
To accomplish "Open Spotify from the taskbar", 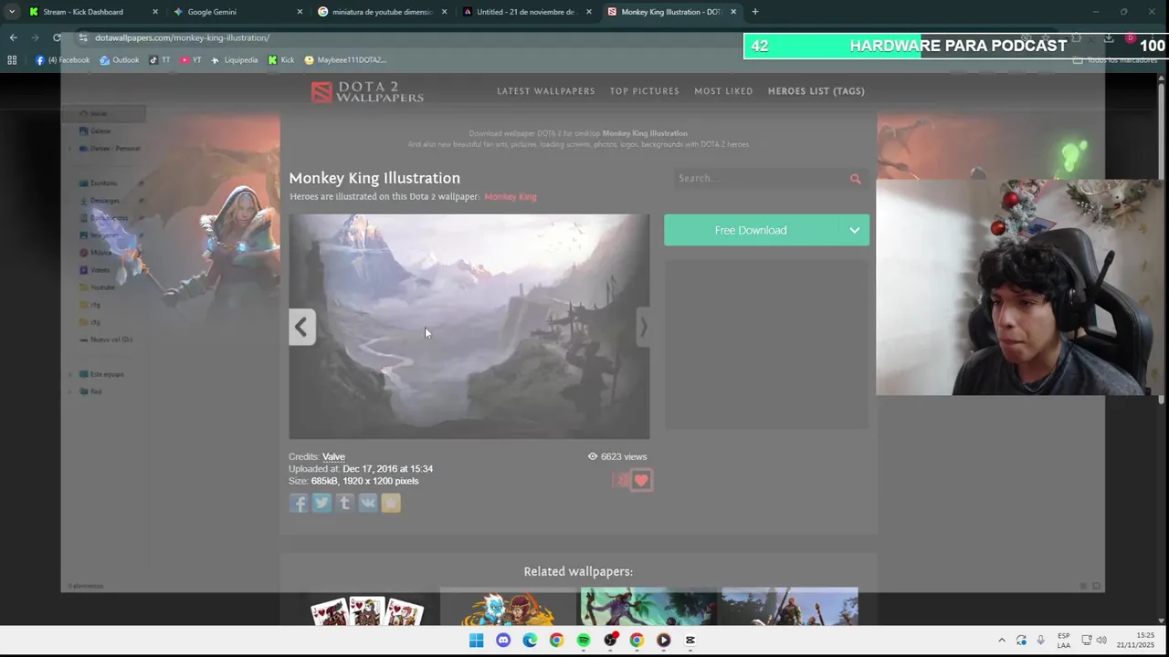I will click(584, 641).
